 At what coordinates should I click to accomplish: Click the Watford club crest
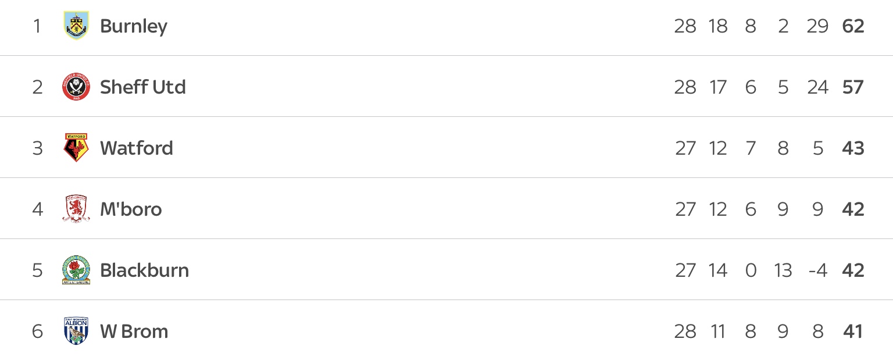(x=76, y=148)
